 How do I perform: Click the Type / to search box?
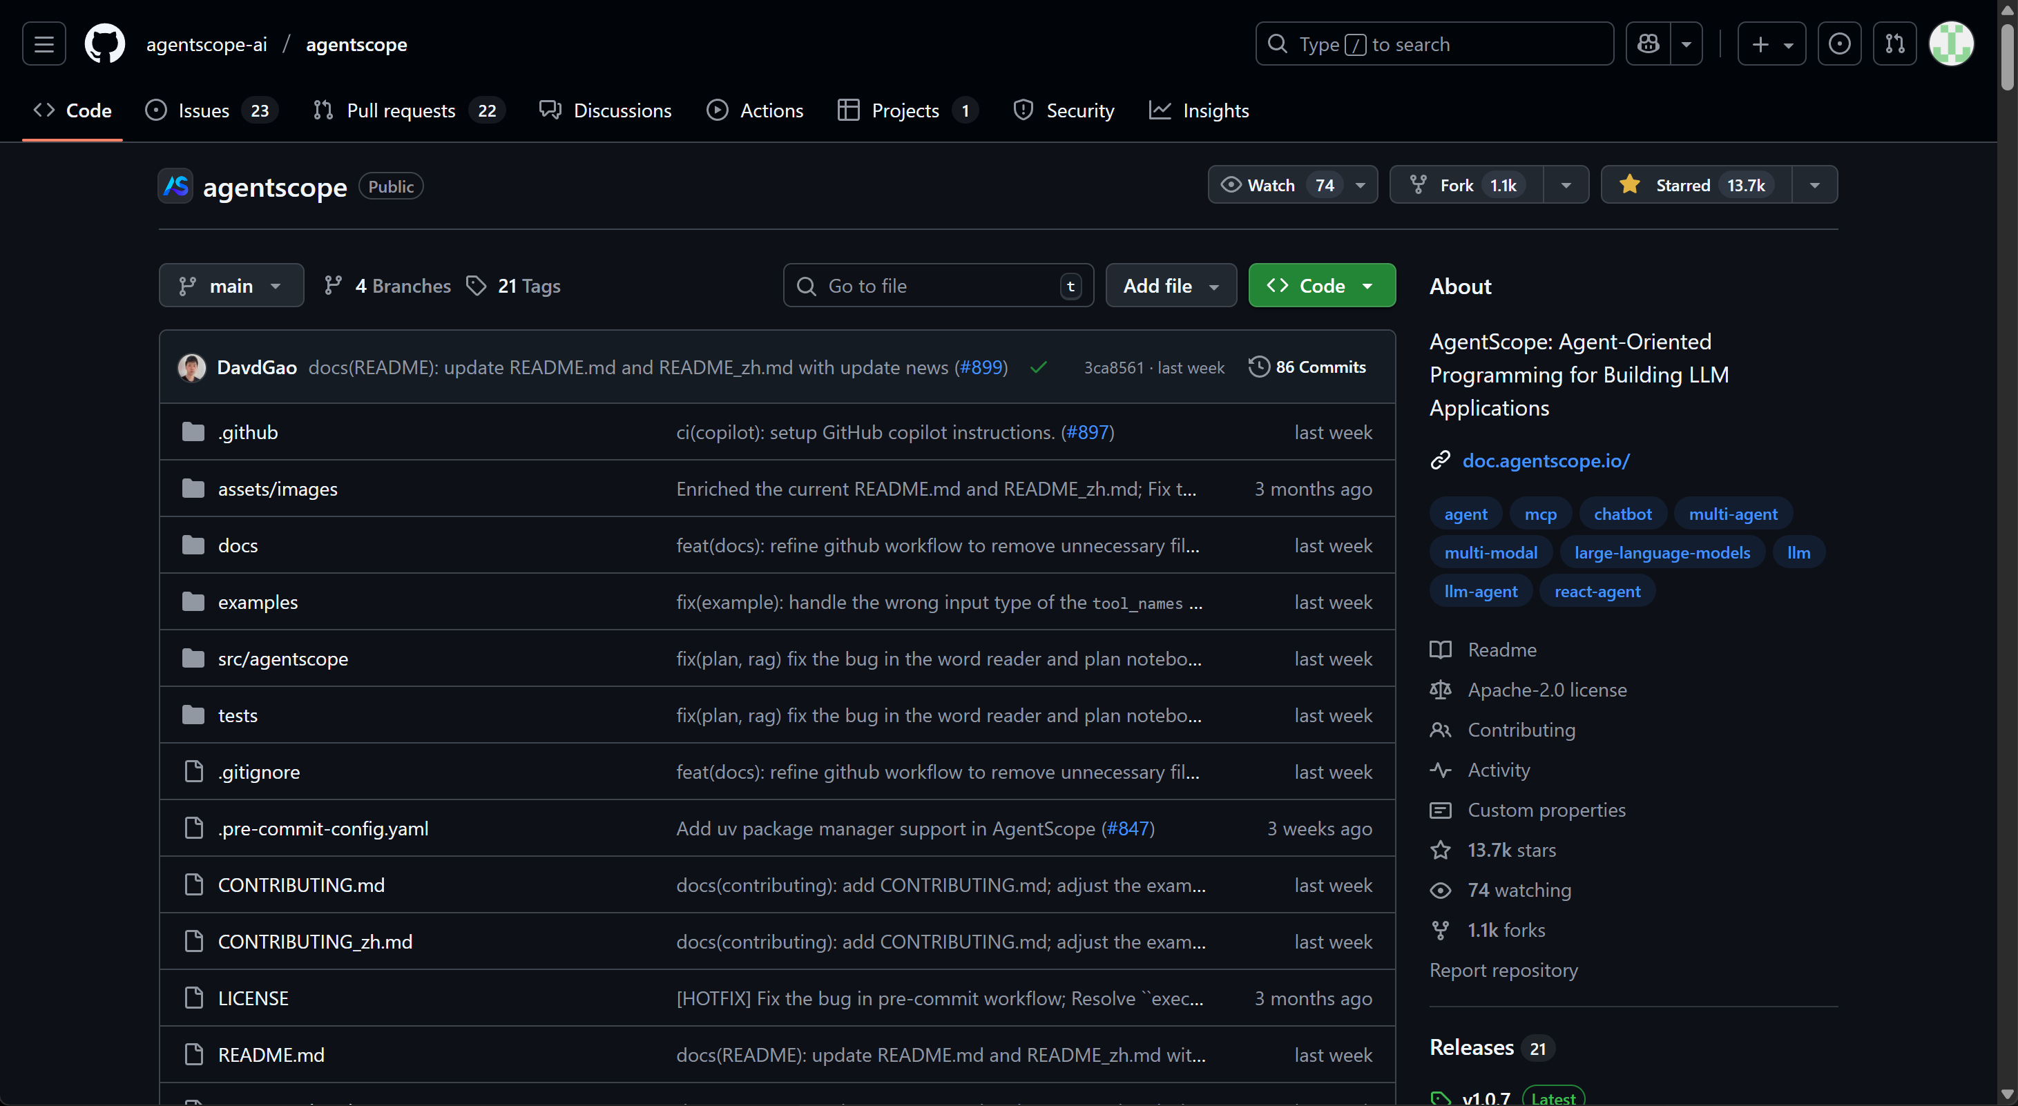coord(1434,44)
